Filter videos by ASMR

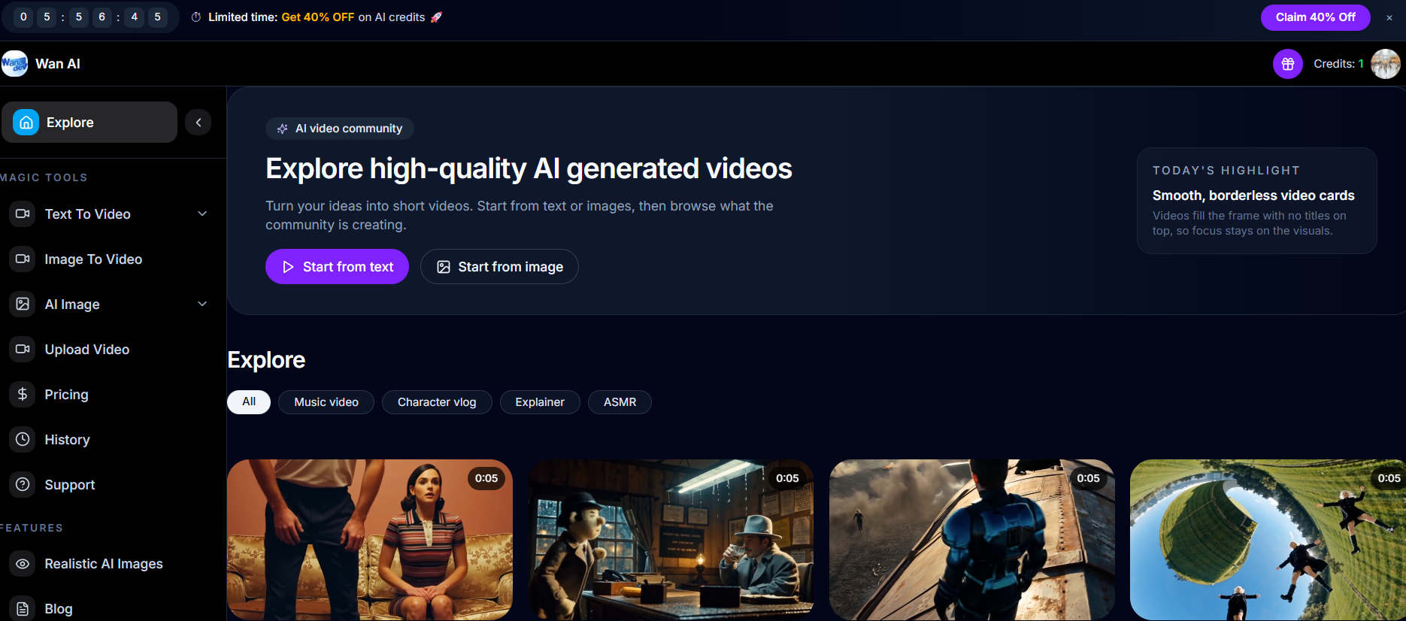[x=620, y=402]
